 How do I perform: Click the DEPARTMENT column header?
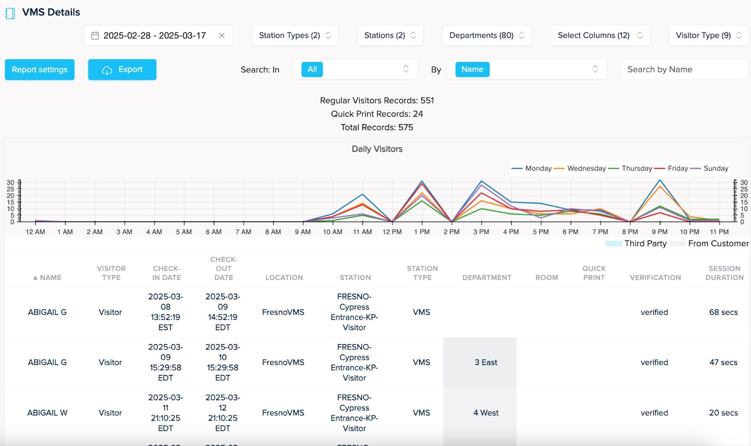tap(487, 278)
